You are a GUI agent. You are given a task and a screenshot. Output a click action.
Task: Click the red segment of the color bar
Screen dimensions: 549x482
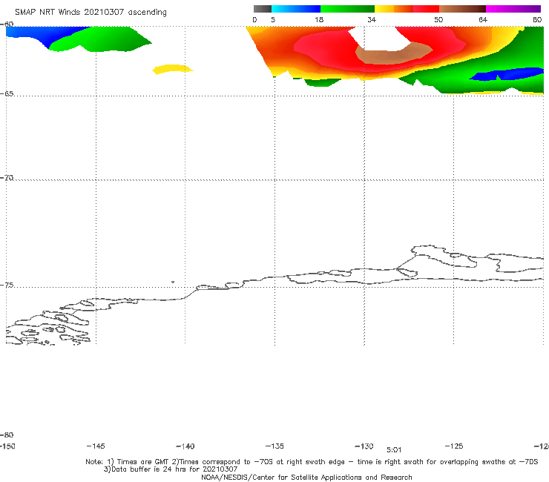point(426,9)
